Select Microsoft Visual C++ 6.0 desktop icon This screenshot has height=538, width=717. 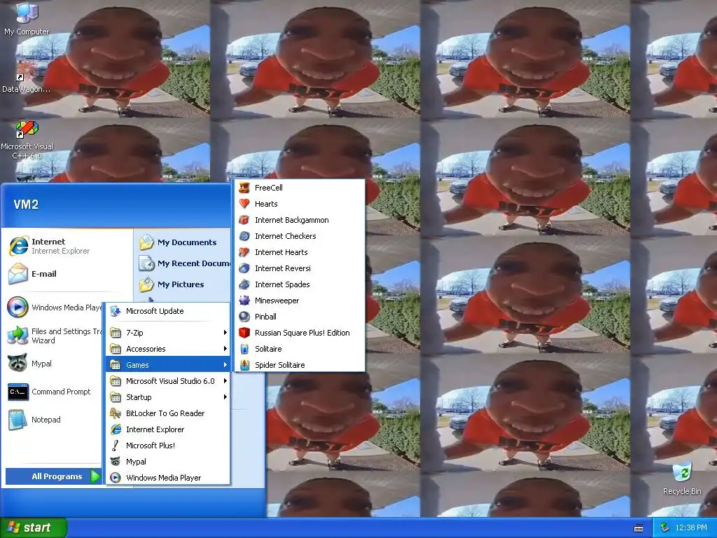(x=27, y=140)
